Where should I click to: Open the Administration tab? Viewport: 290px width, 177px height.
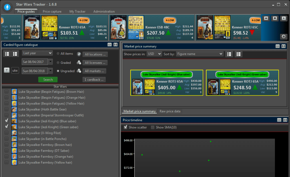coord(104,12)
